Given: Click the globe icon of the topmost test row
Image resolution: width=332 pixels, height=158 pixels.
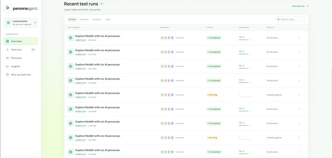Looking at the screenshot, I should coord(70,38).
